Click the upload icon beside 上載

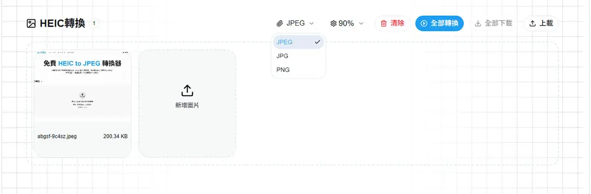pos(532,23)
